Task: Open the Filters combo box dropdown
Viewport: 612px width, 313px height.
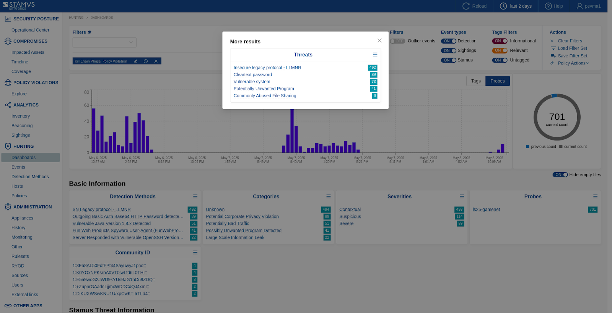Action: 104,42
